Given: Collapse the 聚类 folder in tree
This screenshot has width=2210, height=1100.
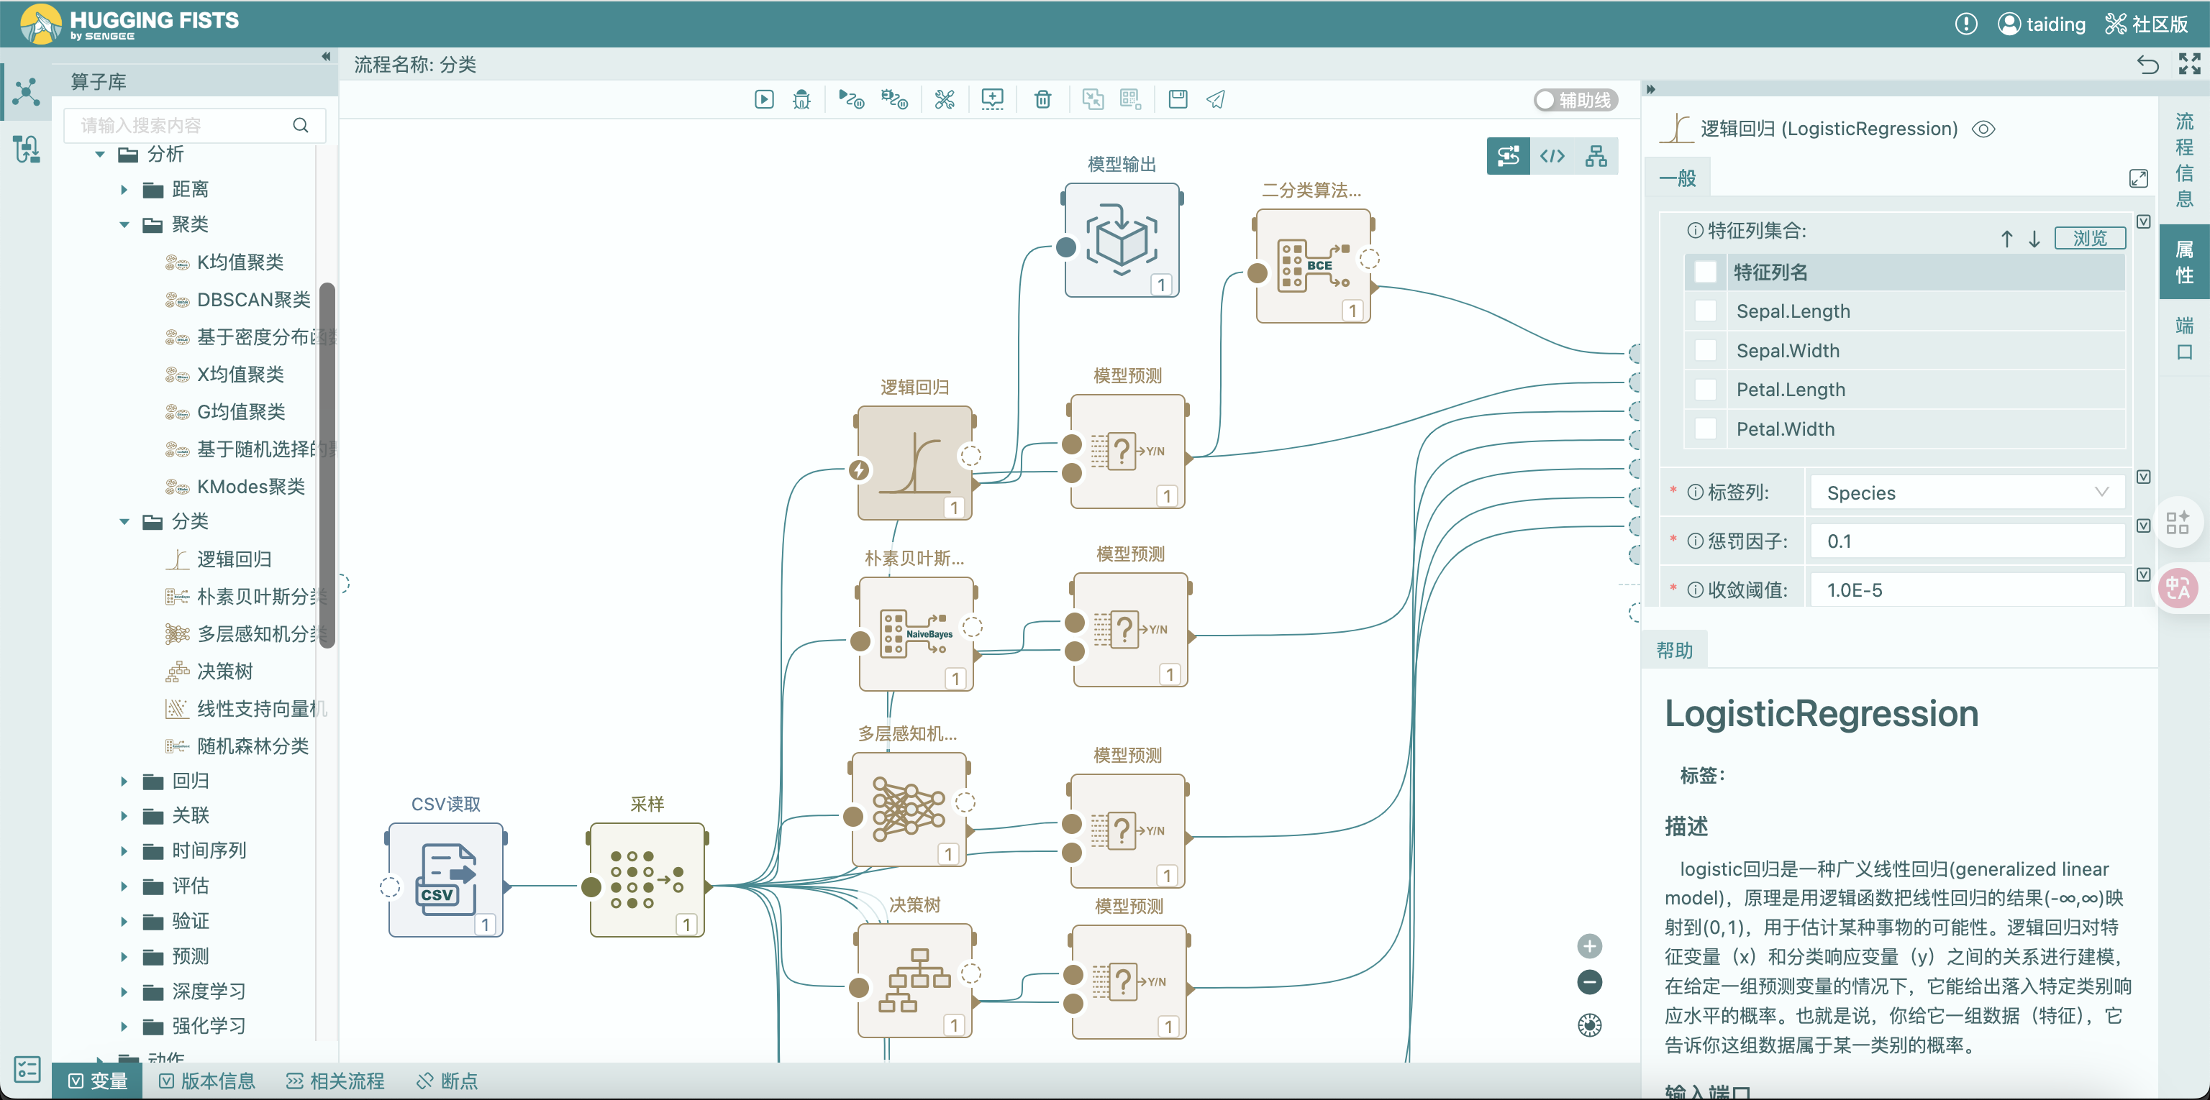Looking at the screenshot, I should [x=124, y=224].
